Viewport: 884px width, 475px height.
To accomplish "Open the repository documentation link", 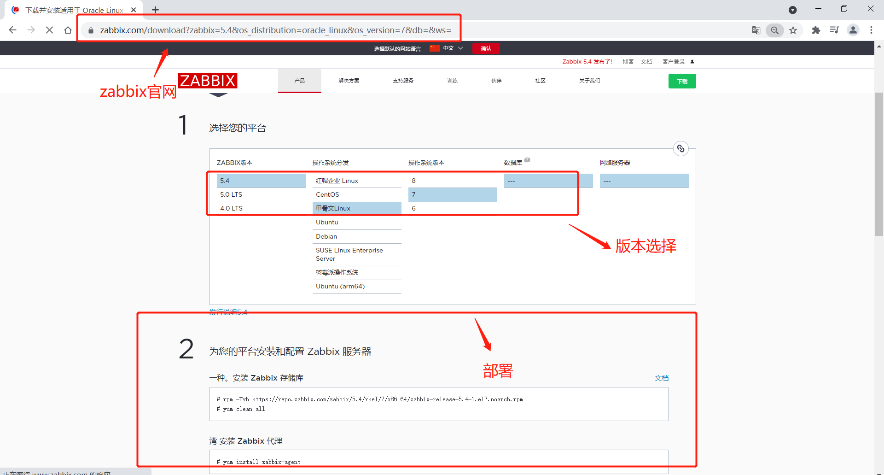I will point(662,378).
